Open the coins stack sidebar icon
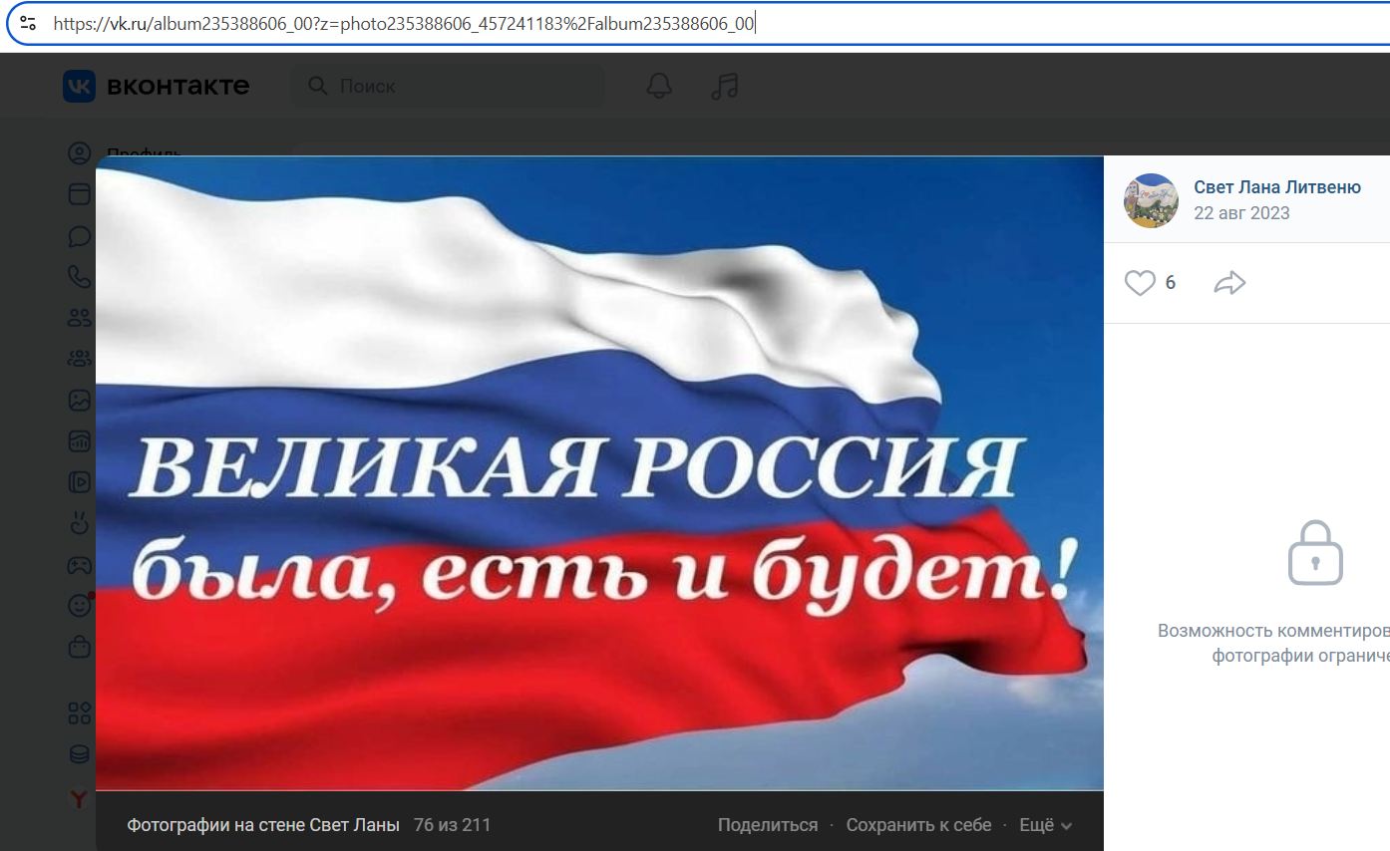Viewport: 1390px width, 851px height. pos(79,754)
